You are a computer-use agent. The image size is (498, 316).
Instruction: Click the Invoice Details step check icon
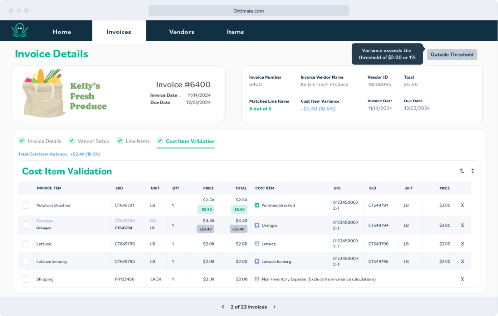(x=22, y=140)
